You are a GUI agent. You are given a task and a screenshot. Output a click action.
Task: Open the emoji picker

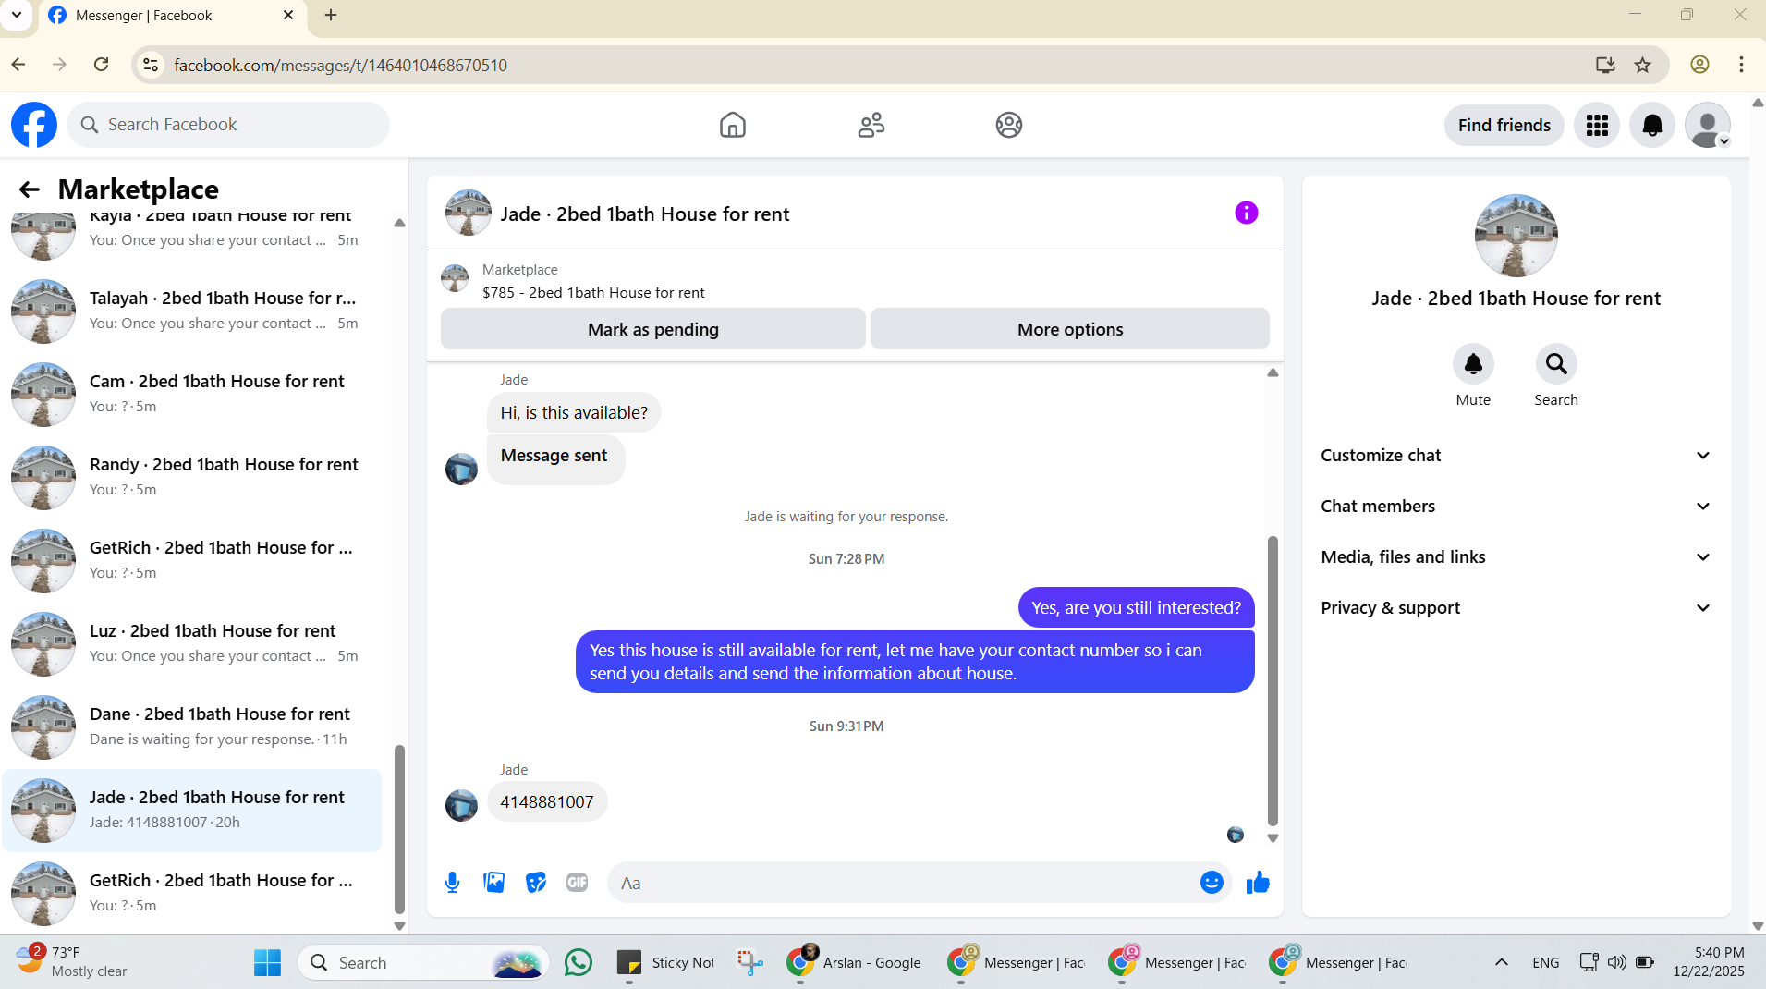1212,883
